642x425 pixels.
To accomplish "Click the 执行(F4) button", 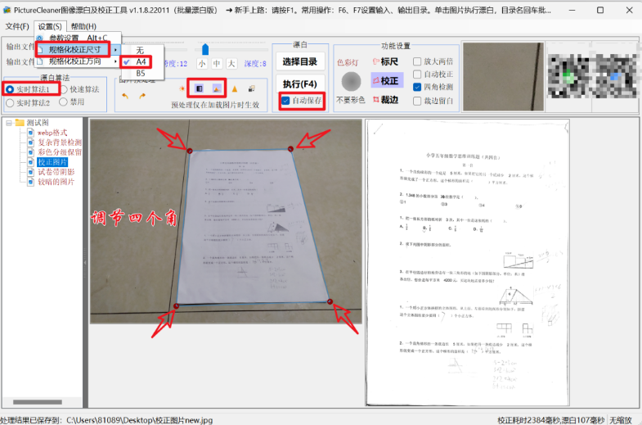I will click(x=300, y=84).
